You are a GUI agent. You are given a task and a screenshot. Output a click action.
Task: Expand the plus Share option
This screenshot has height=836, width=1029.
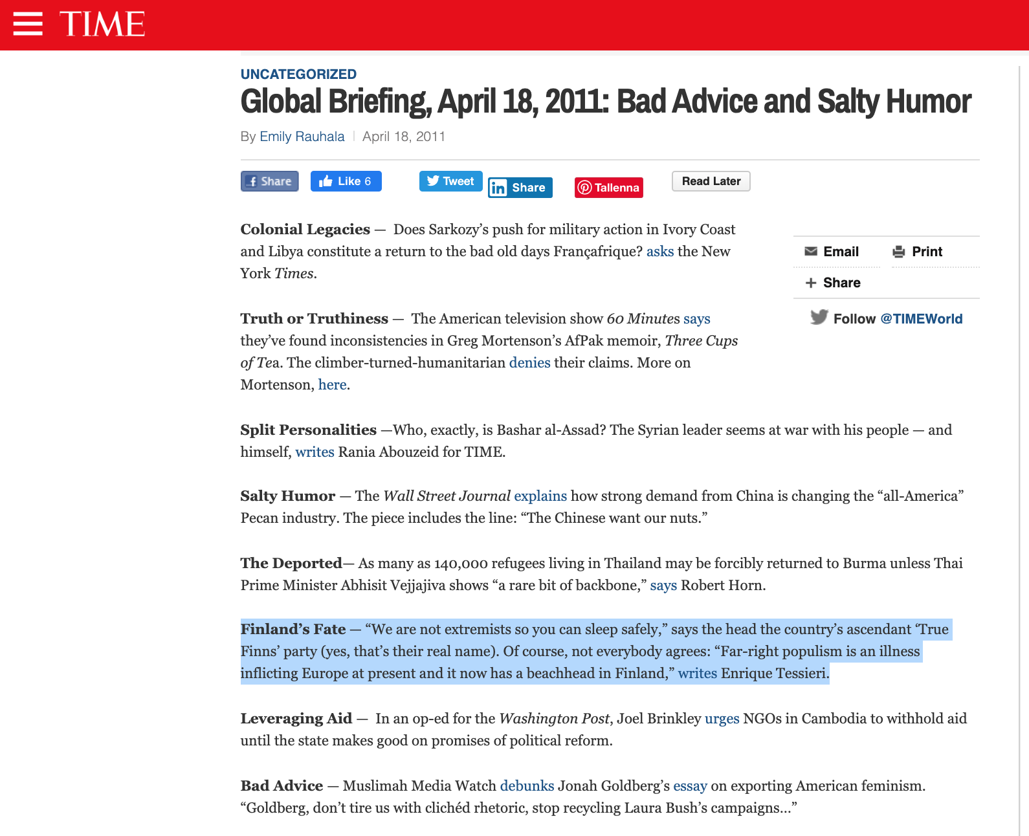coord(832,283)
